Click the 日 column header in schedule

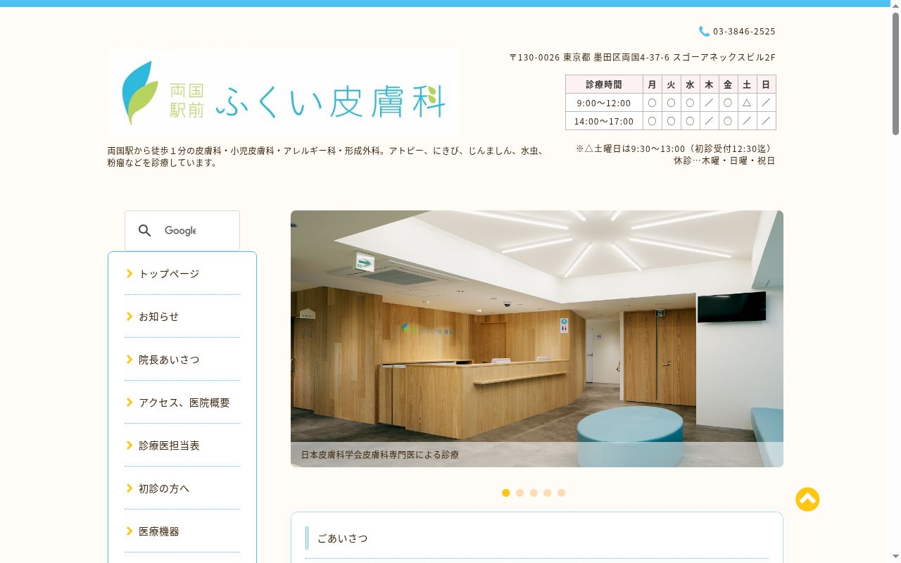pyautogui.click(x=766, y=84)
